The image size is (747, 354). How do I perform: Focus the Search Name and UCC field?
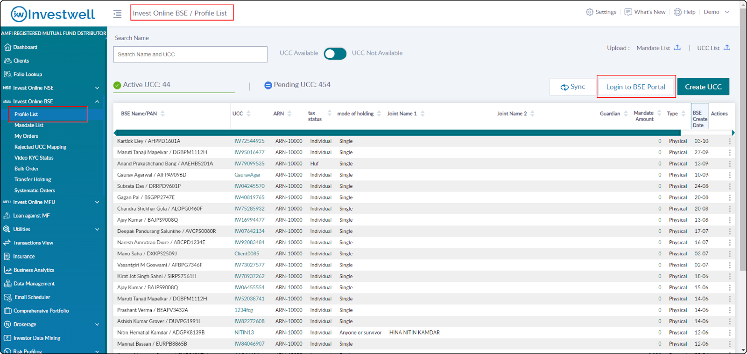[x=190, y=54]
